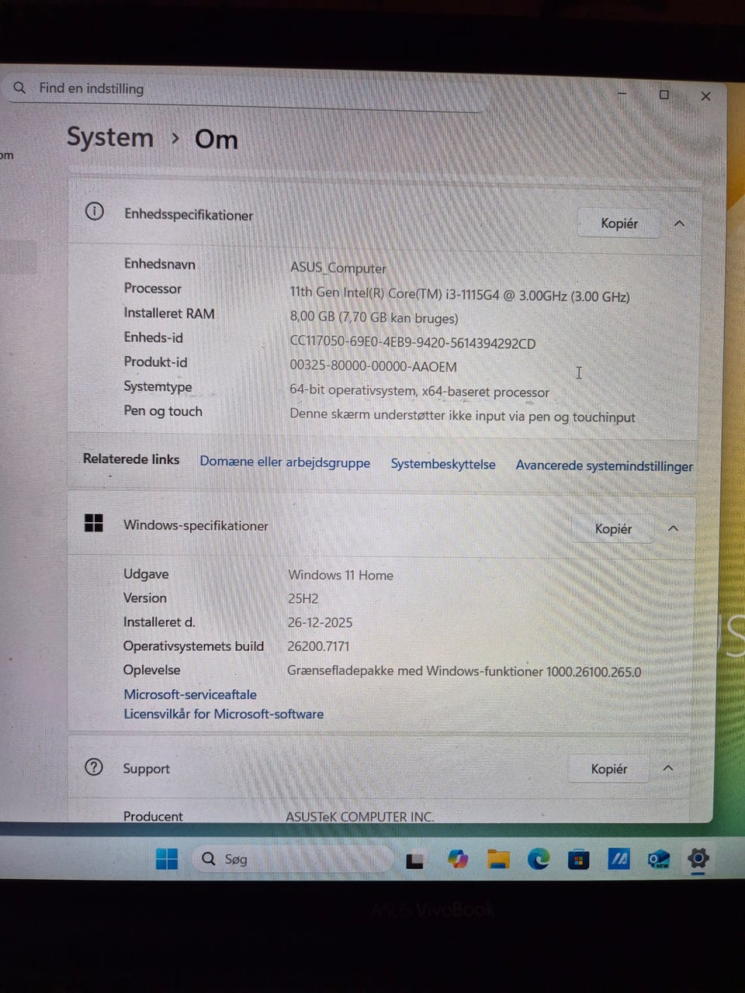Click the Om breadcrumb title
The image size is (745, 993).
click(x=216, y=139)
